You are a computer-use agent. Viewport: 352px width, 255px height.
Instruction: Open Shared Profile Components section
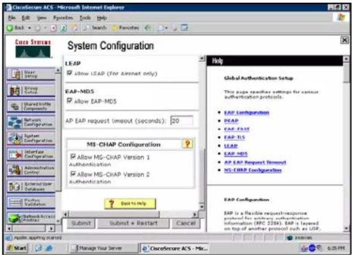point(31,106)
